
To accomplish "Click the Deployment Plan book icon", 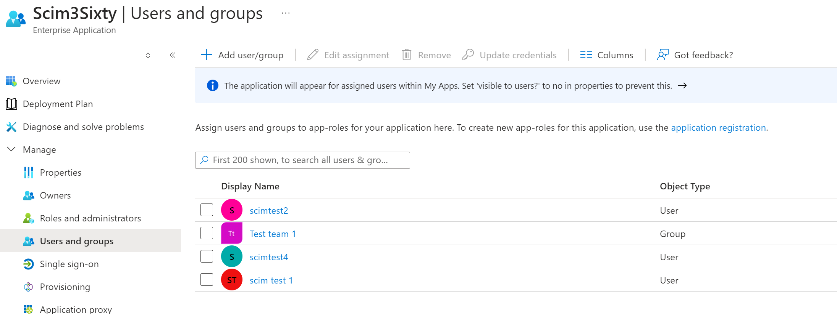I will tap(11, 104).
